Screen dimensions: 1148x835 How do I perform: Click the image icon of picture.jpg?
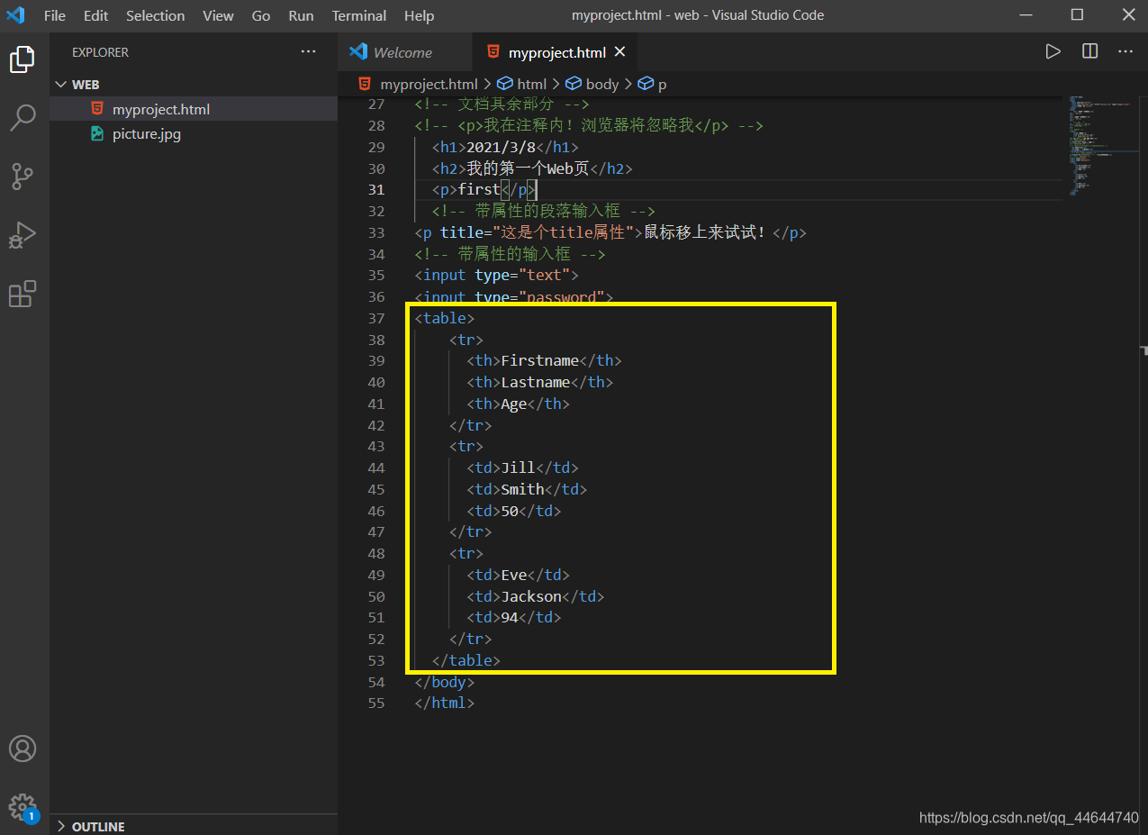pos(97,134)
